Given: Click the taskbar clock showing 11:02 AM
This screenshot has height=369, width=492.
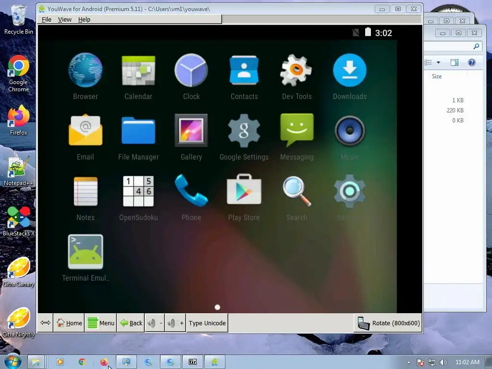Looking at the screenshot, I should (x=467, y=362).
